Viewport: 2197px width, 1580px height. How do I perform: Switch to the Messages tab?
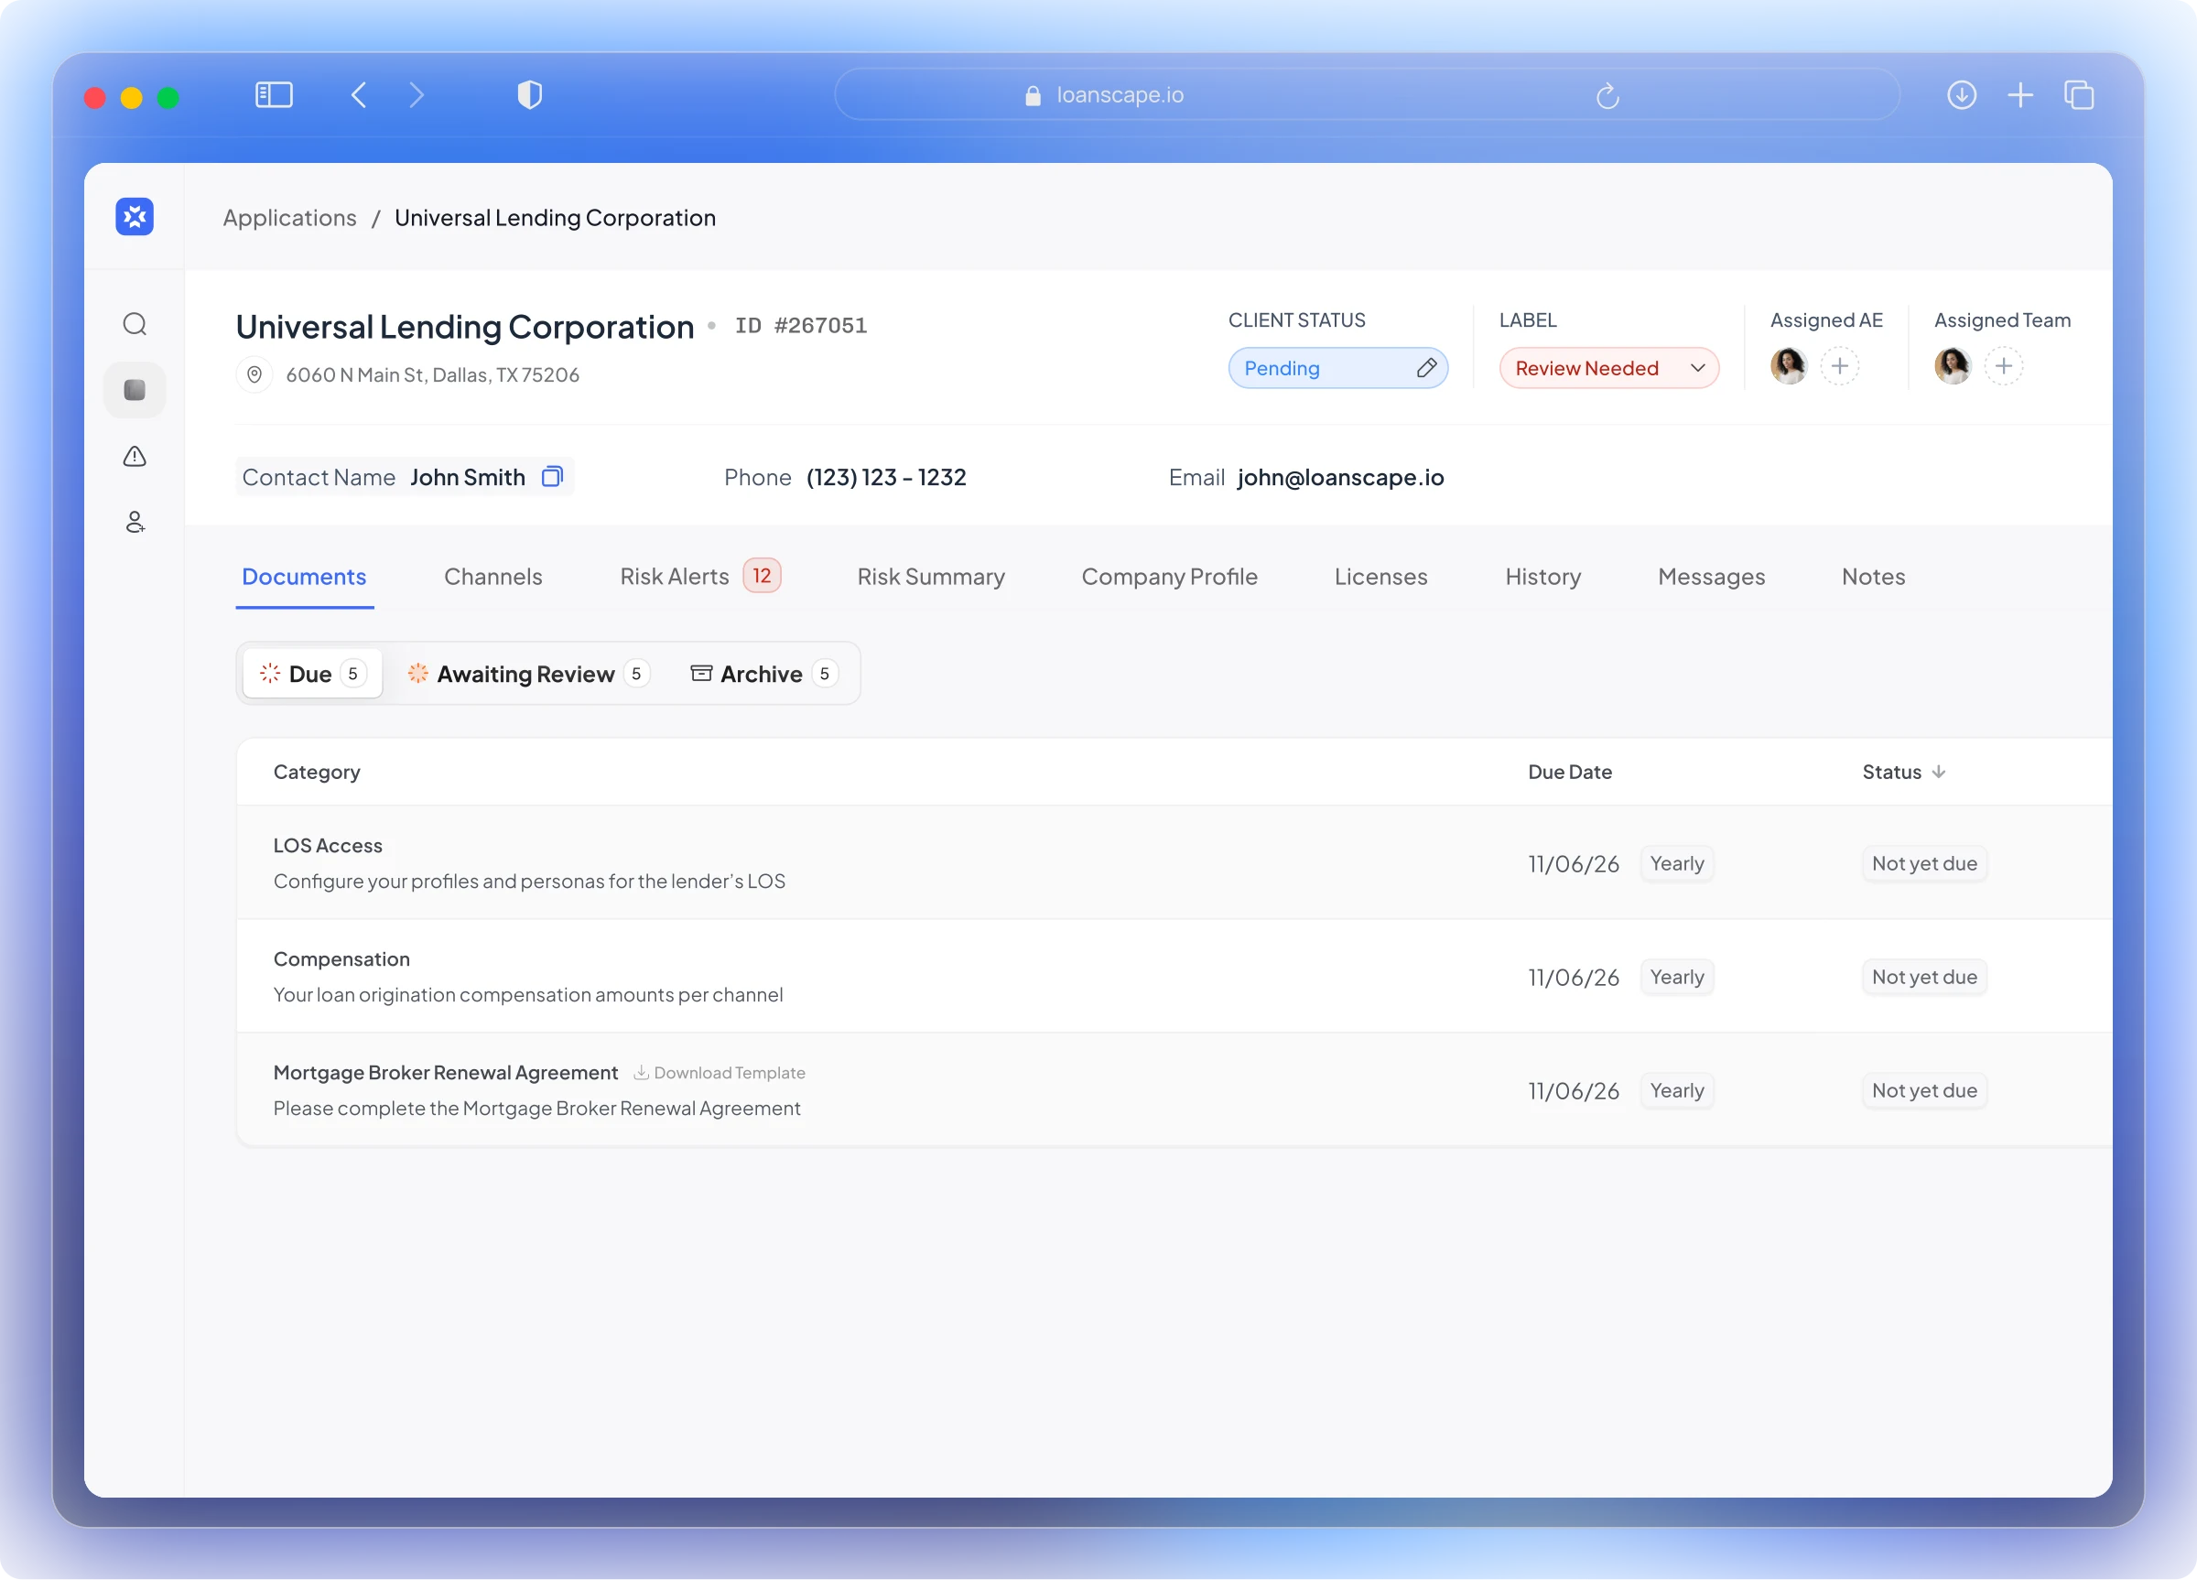tap(1712, 577)
